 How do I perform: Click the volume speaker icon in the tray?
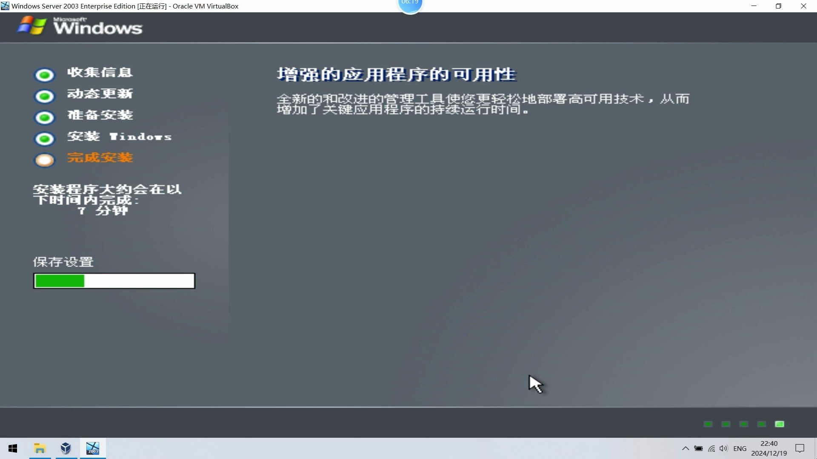point(724,448)
